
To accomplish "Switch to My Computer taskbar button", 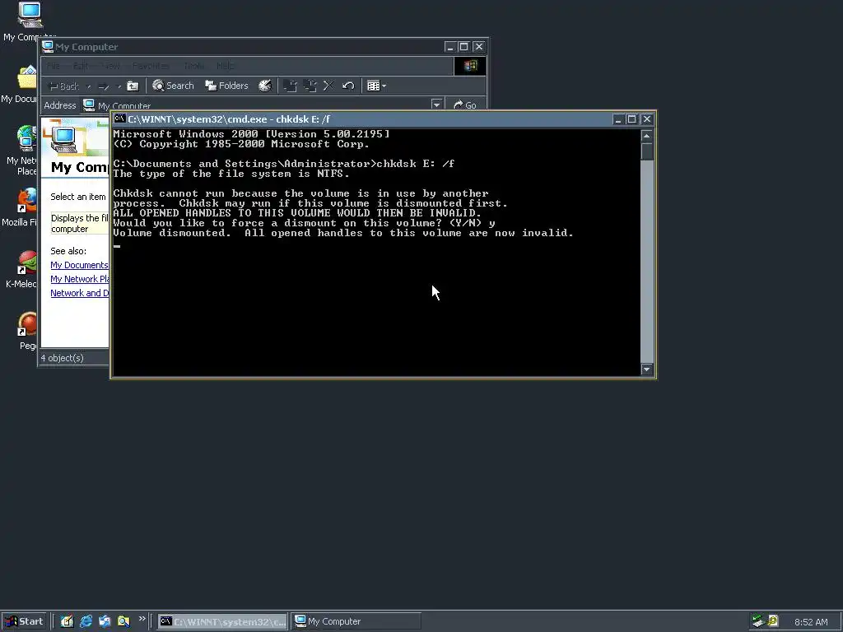I will (356, 621).
